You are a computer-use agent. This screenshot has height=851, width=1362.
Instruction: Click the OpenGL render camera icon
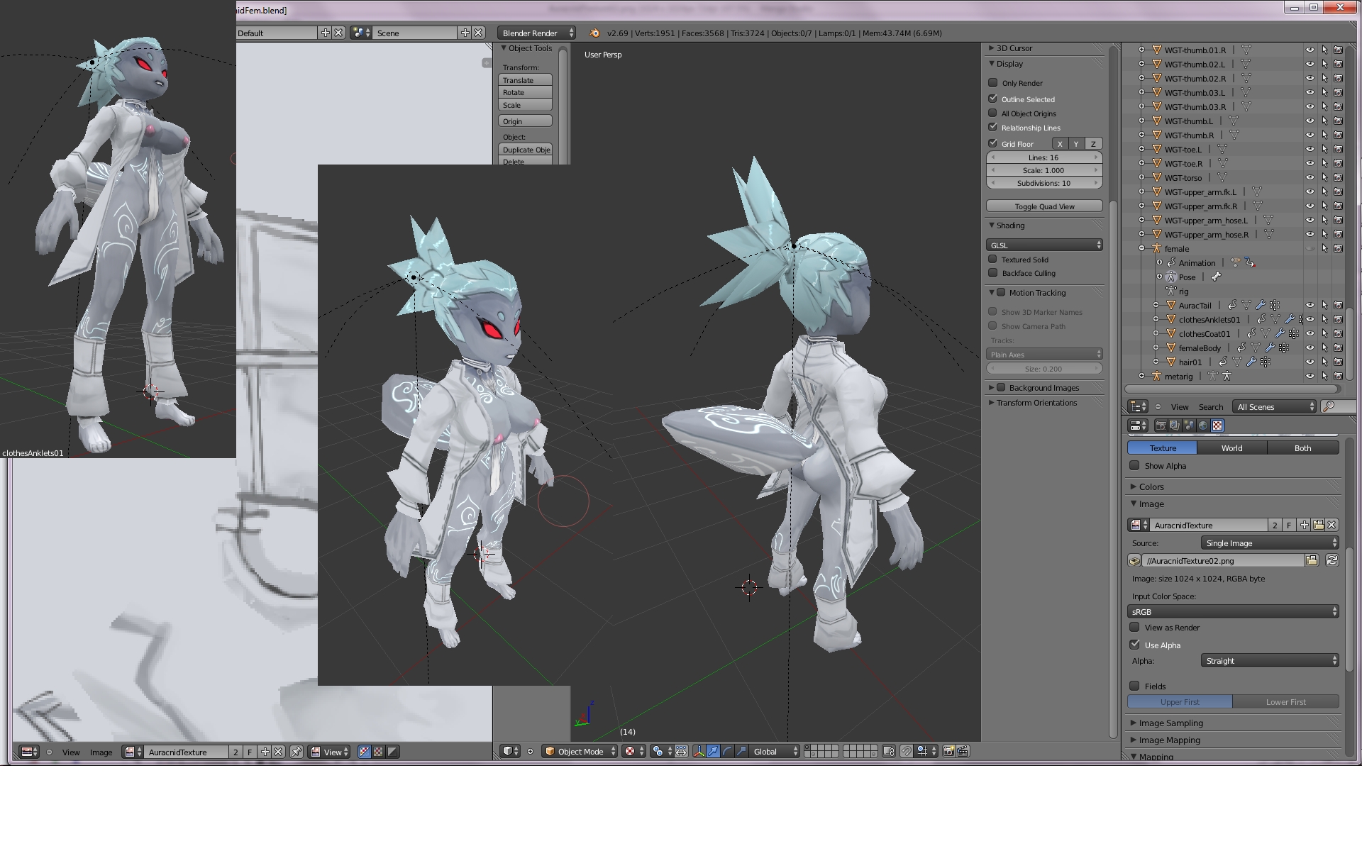[948, 752]
